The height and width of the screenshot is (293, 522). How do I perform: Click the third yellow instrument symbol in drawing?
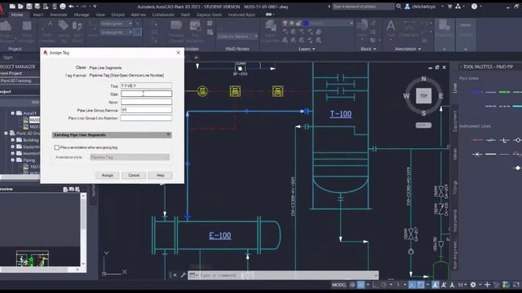277,91
